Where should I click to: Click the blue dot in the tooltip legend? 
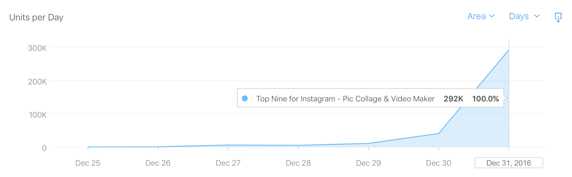(x=245, y=98)
